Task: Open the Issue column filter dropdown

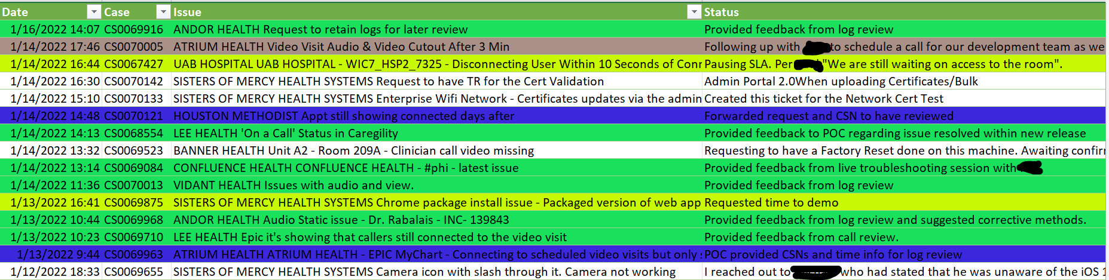Action: coord(693,11)
